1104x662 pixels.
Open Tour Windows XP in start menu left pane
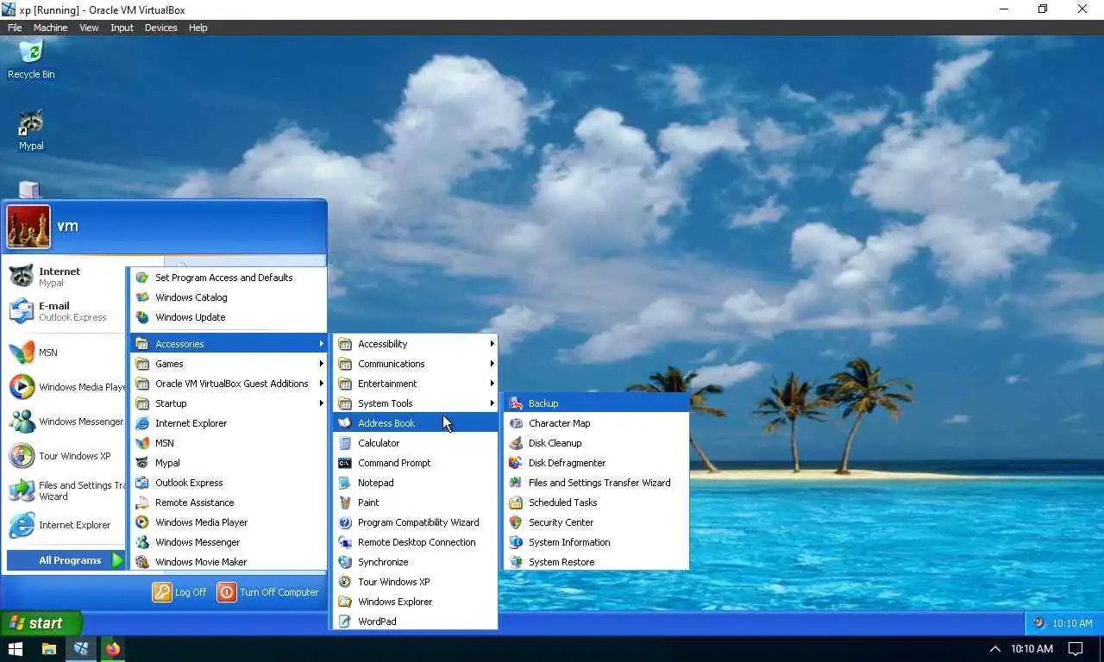66,456
